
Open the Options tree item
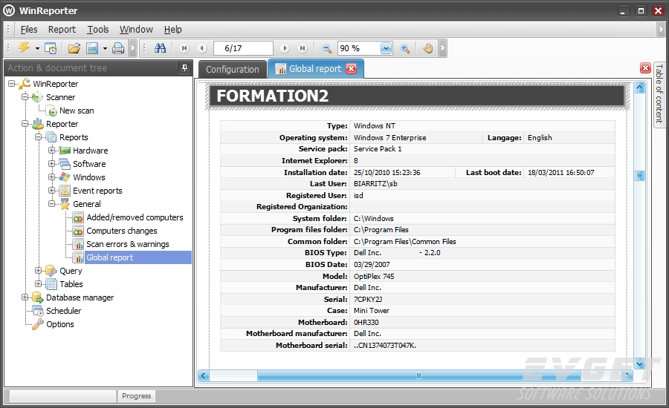pos(60,324)
